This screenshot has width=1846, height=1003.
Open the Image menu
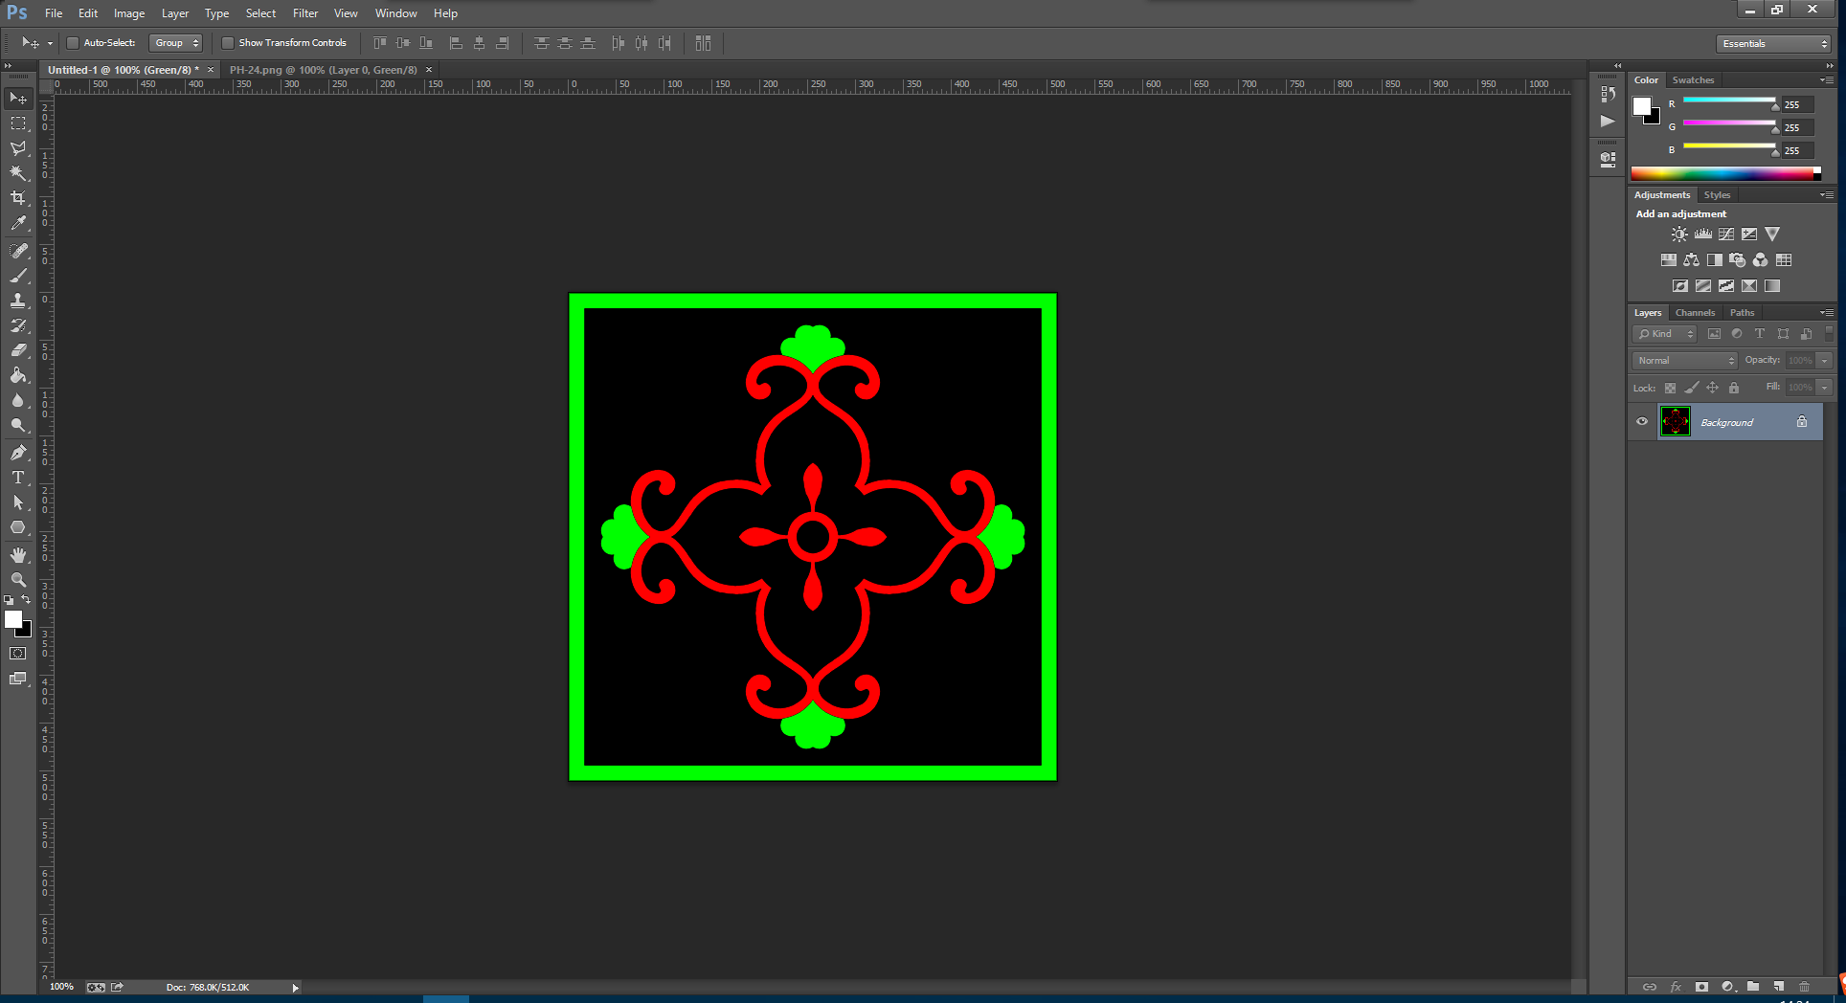coord(129,13)
